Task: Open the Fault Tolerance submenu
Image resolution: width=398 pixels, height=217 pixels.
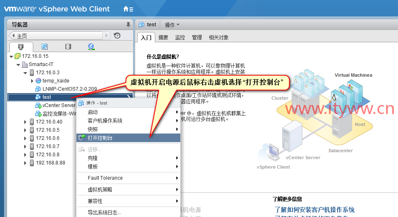Action: click(x=129, y=178)
